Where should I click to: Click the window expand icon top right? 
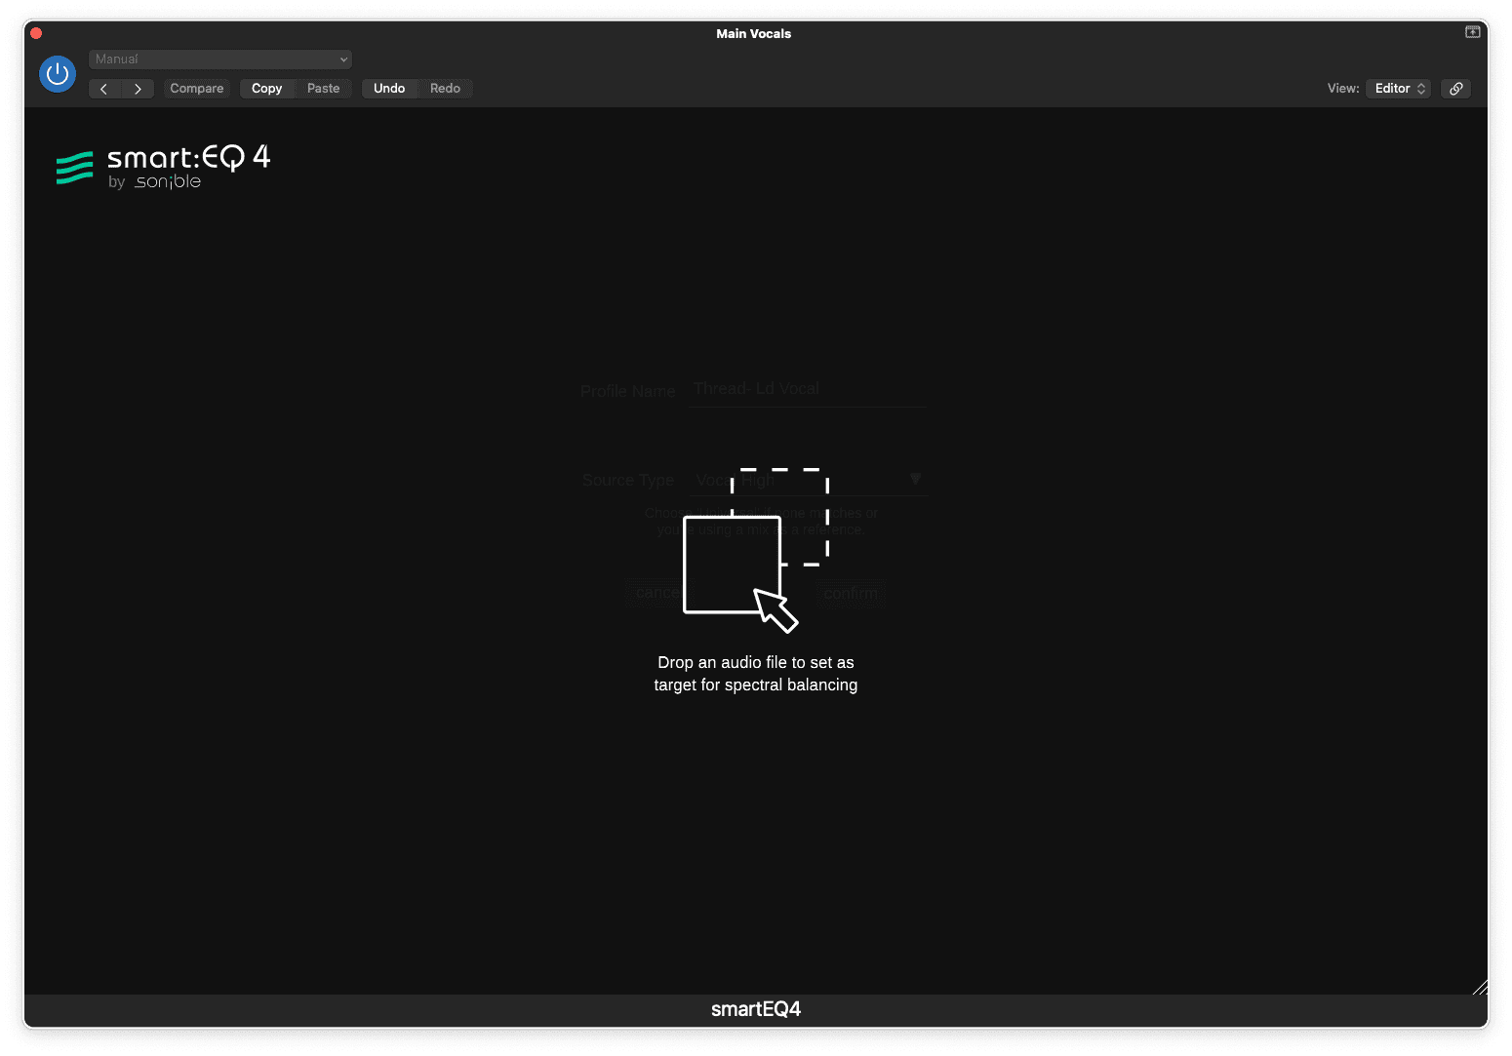pyautogui.click(x=1473, y=32)
